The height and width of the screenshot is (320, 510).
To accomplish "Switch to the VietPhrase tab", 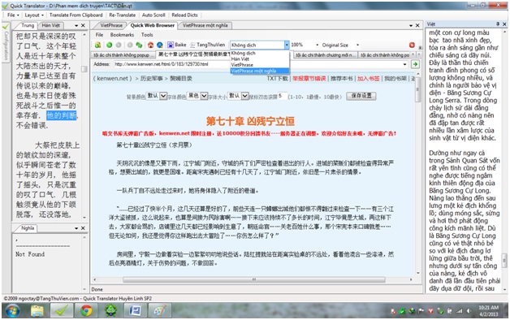I will pos(111,25).
